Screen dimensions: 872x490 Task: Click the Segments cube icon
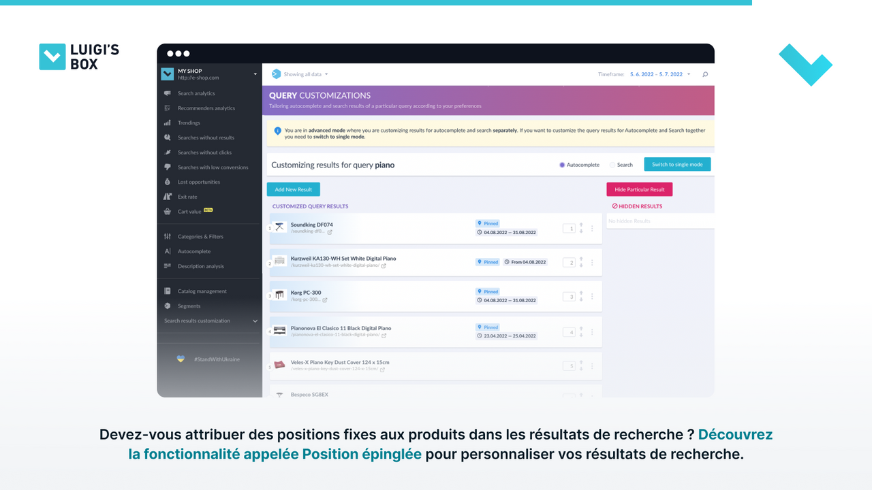pos(168,306)
